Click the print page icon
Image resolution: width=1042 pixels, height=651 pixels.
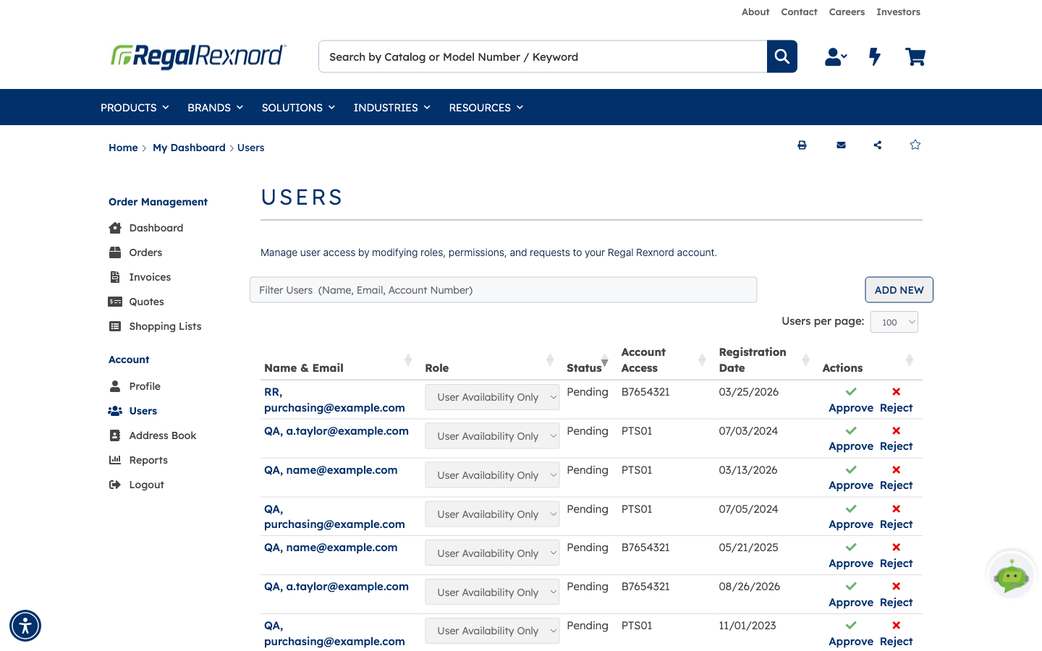tap(802, 145)
